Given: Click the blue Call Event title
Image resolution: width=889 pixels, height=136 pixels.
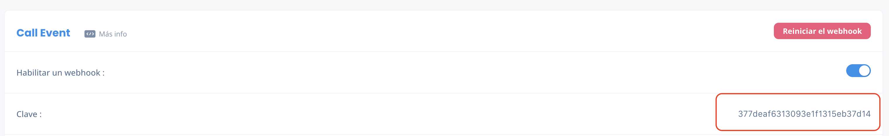Looking at the screenshot, I should pyautogui.click(x=43, y=33).
